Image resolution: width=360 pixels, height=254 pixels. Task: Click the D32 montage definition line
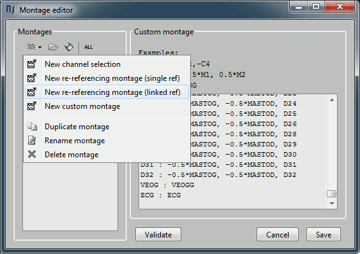[218, 175]
